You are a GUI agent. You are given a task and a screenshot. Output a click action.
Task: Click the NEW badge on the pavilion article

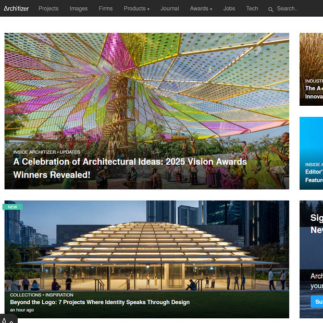[13, 207]
